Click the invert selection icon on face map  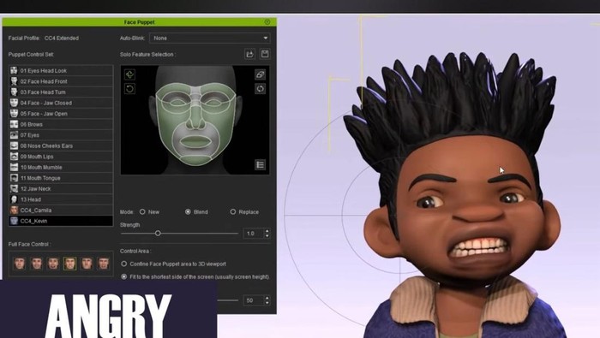point(261,89)
